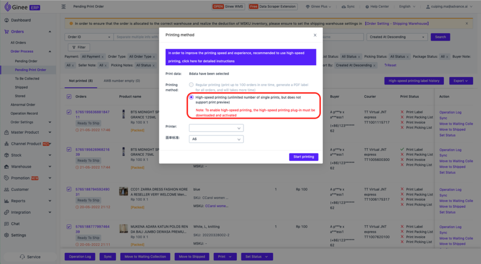The width and height of the screenshot is (481, 264).
Task: Open OPEN Ginee WMS header button
Action: [x=228, y=7]
